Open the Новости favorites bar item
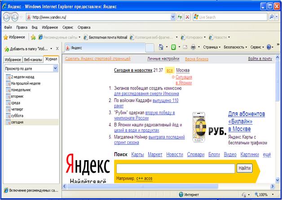 pos(219,37)
